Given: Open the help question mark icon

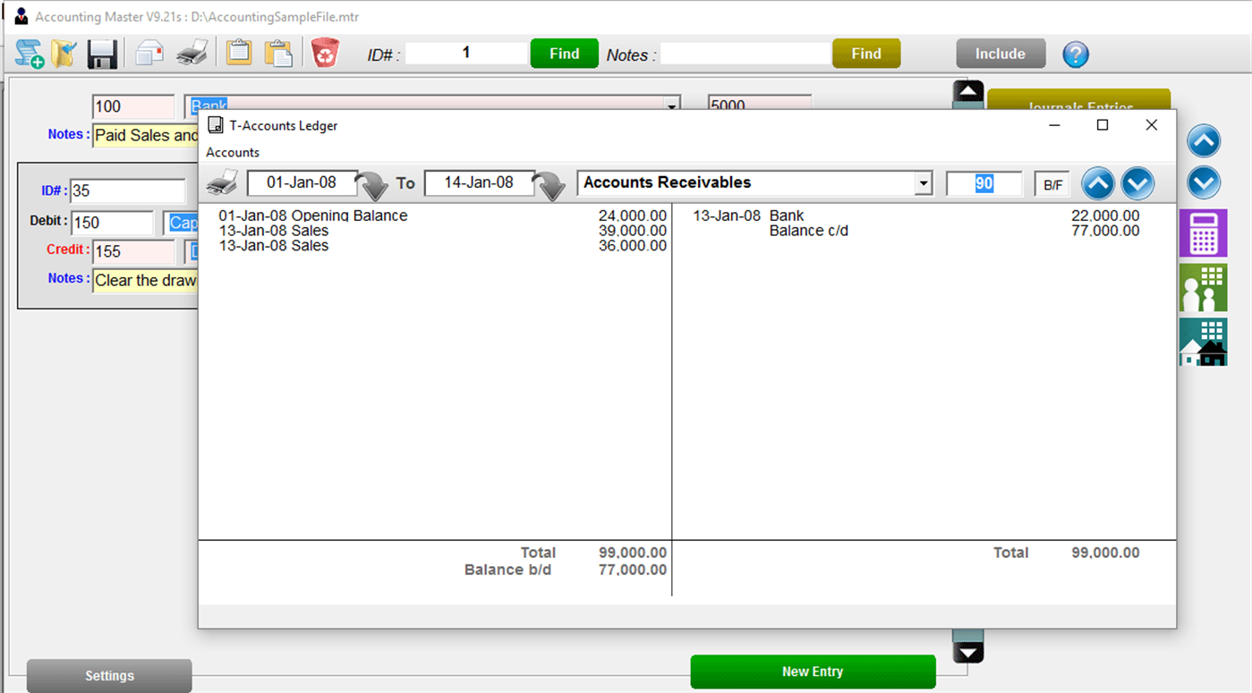Looking at the screenshot, I should tap(1075, 54).
